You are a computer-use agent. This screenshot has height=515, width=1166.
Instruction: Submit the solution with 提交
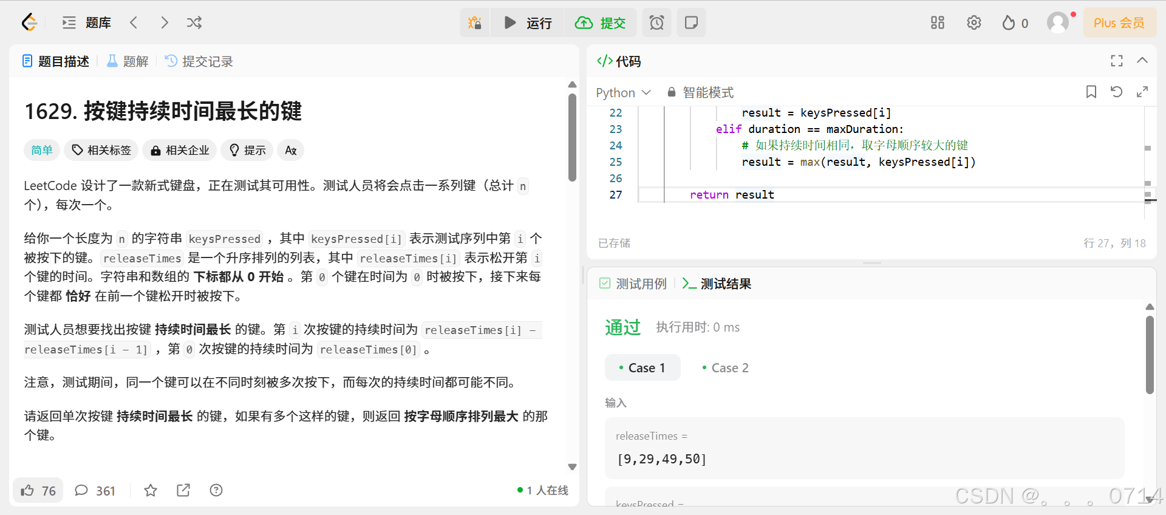600,22
